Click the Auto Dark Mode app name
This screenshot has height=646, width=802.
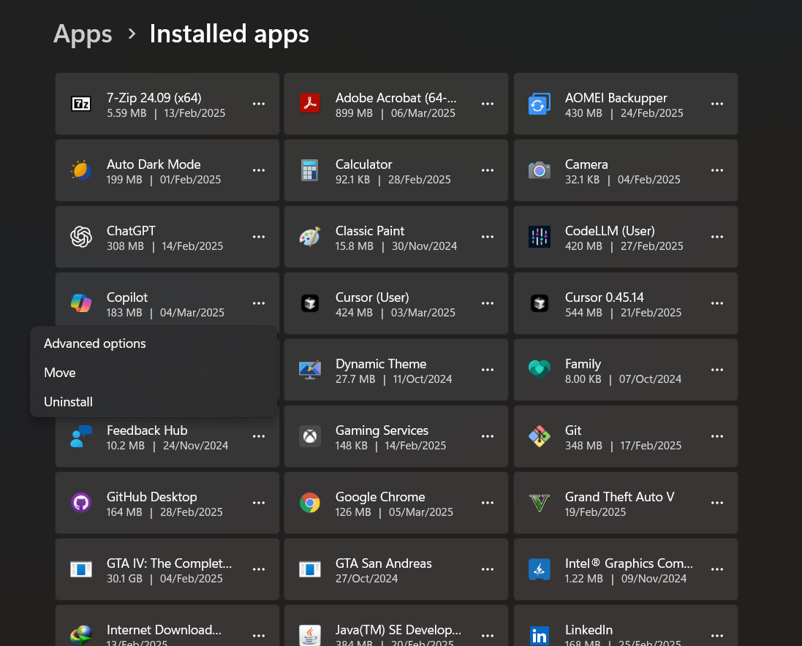[x=154, y=164]
